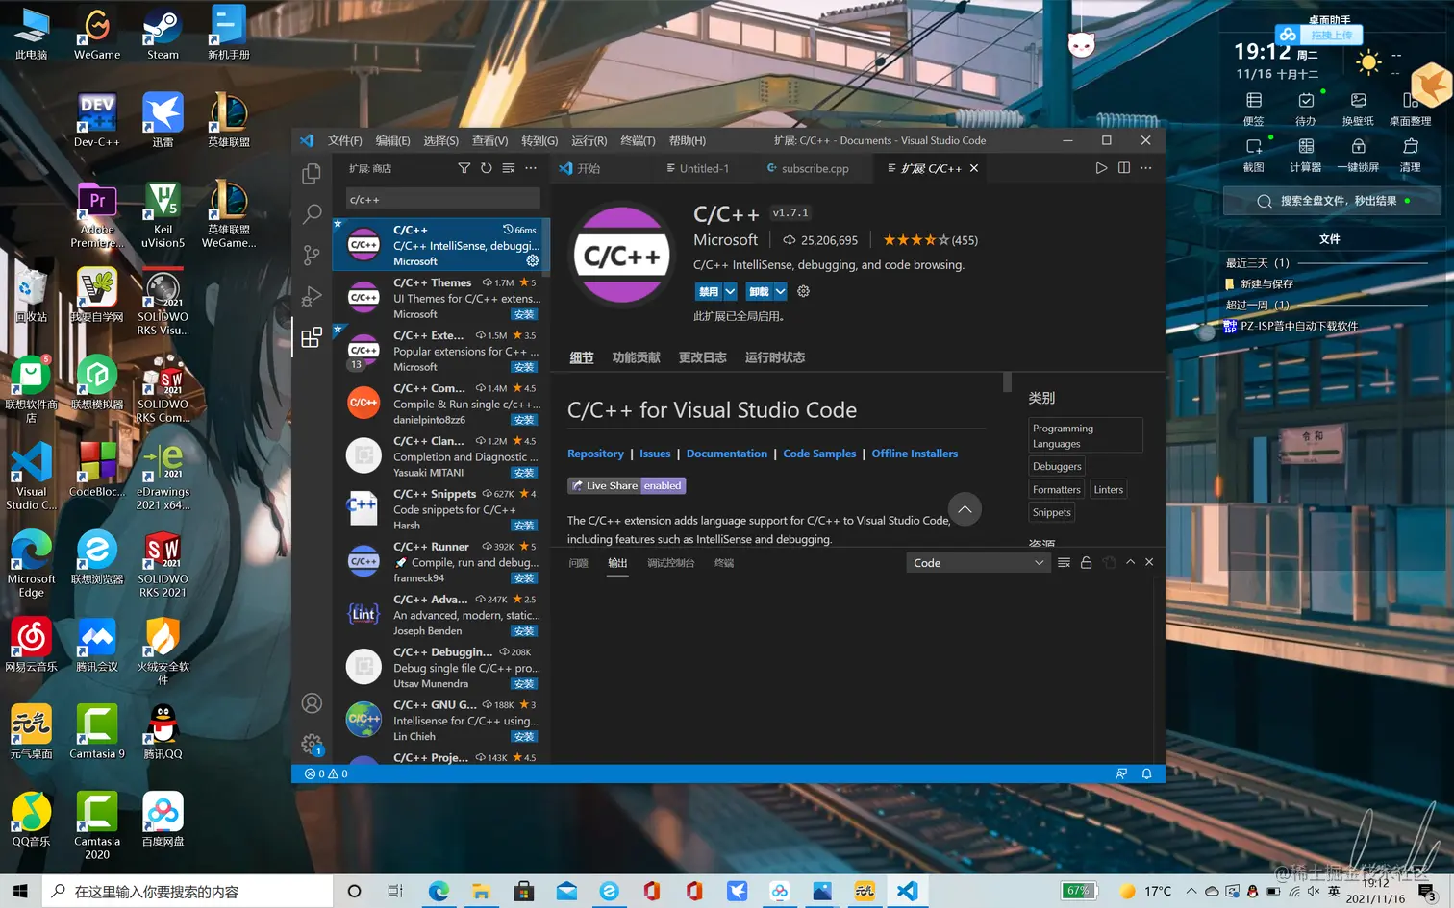Open the Documentation link
1454x908 pixels.
pyautogui.click(x=727, y=454)
